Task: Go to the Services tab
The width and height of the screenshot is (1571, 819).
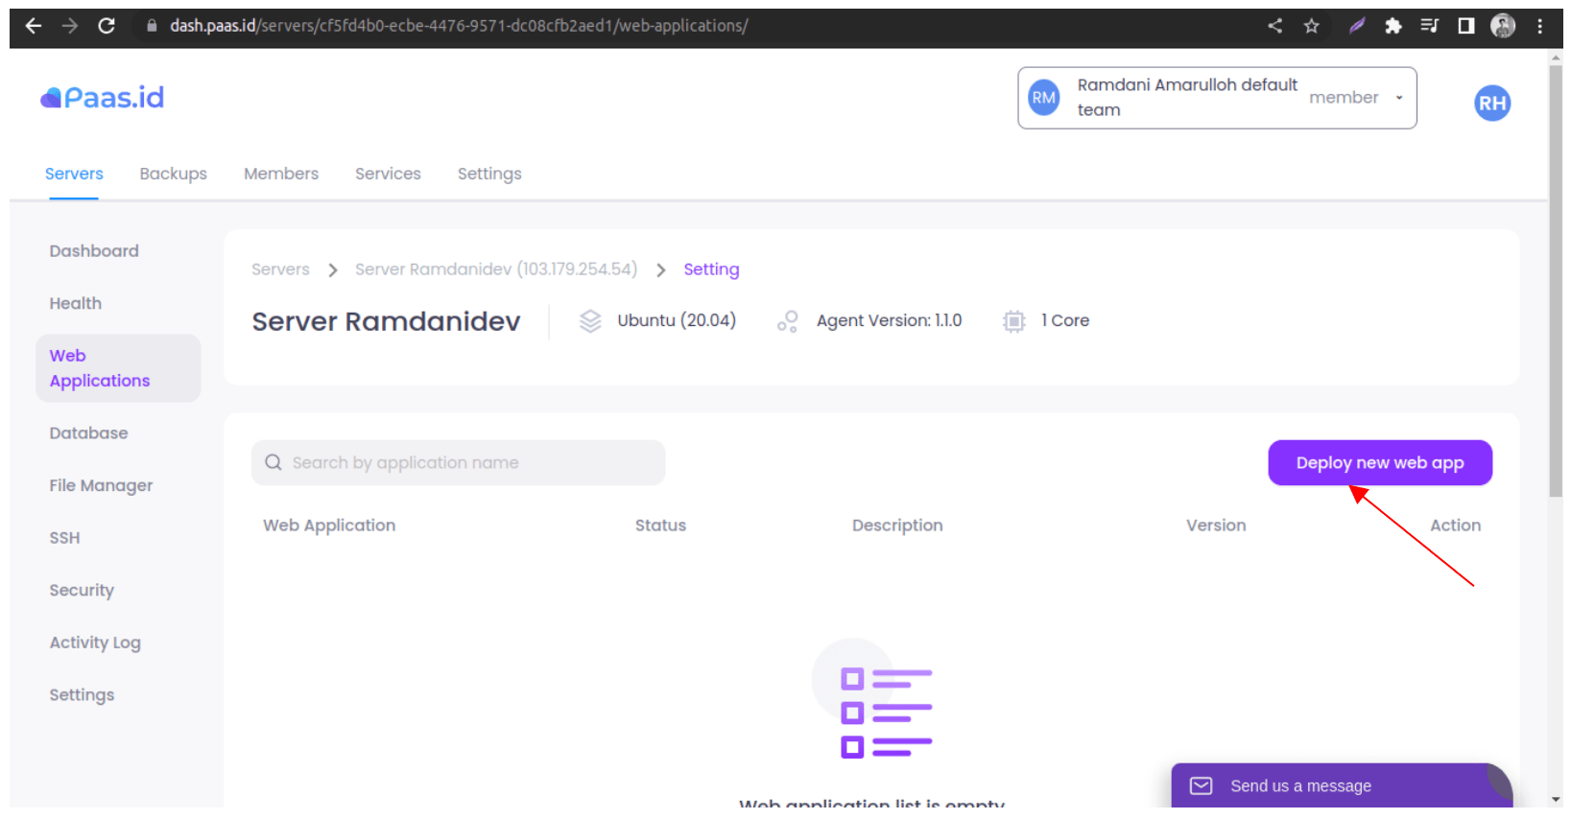Action: [x=388, y=174]
